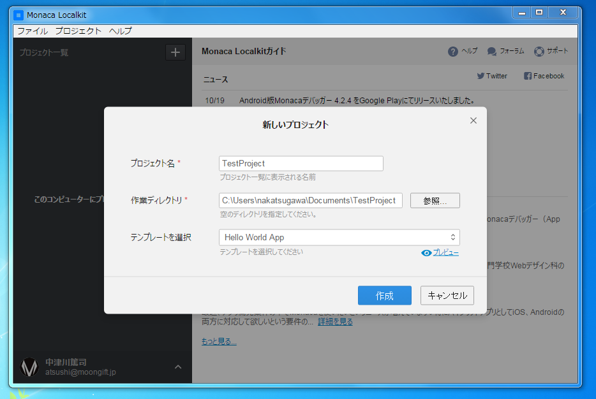Screen dimensions: 596x399
Task: Open the Hello World App template dropdown
Action: coord(339,237)
